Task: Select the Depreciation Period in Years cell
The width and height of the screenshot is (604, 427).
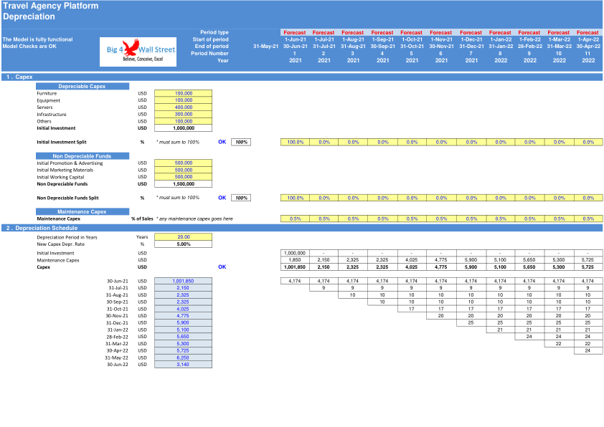Action: point(184,237)
